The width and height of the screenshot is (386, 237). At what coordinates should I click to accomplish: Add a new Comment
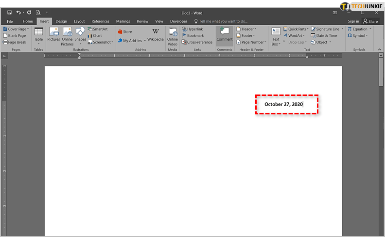[x=225, y=34]
